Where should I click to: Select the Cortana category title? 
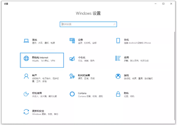[x=82, y=93]
